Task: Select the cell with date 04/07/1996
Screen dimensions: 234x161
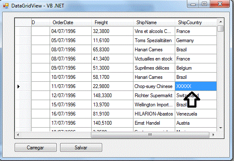Action: [x=70, y=31]
